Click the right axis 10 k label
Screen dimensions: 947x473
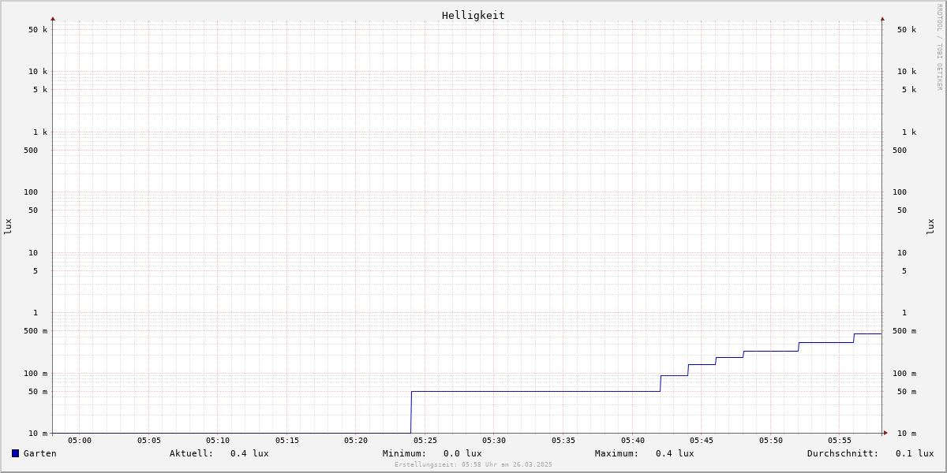coord(907,72)
